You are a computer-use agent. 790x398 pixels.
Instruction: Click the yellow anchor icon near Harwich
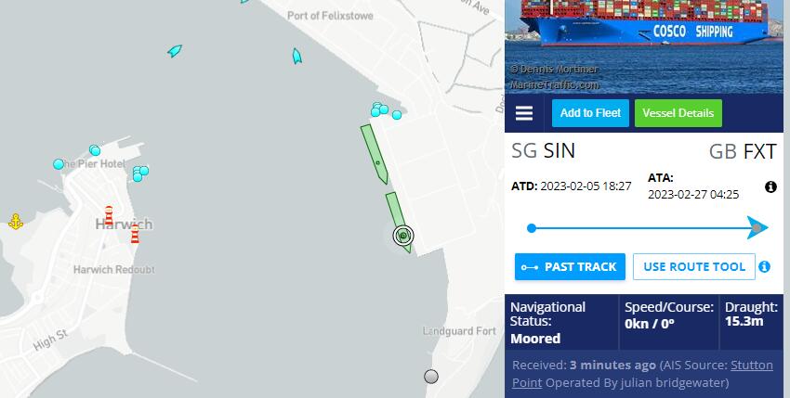coord(16,222)
